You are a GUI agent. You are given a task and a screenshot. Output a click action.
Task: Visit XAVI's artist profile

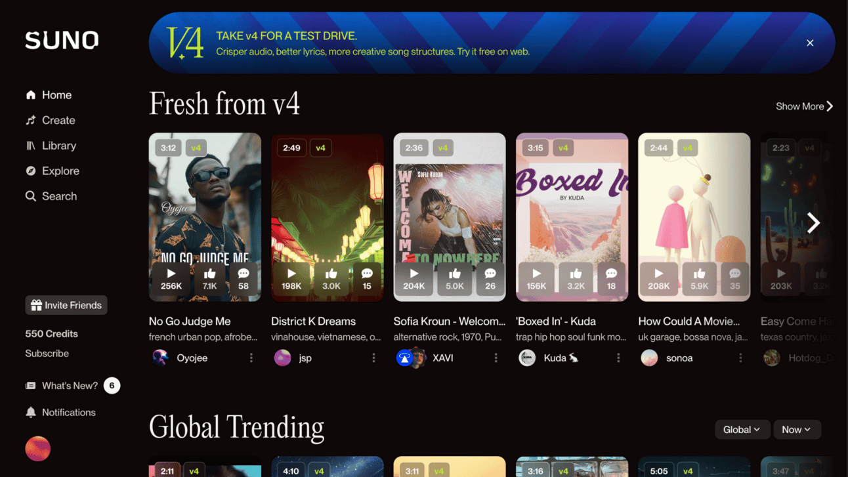point(443,358)
